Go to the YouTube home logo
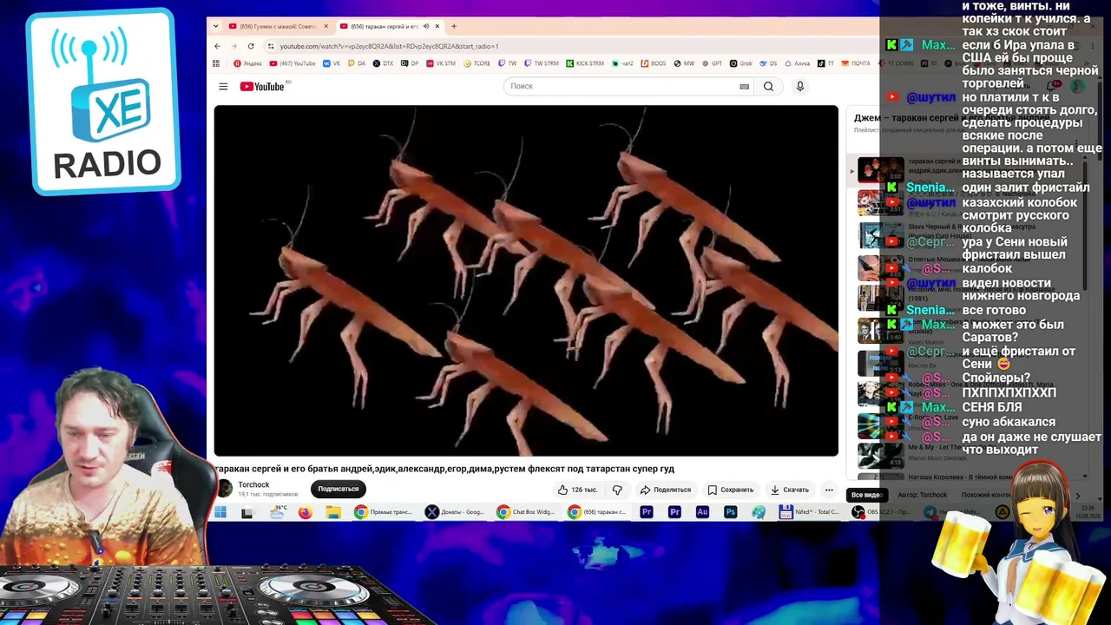 tap(261, 86)
